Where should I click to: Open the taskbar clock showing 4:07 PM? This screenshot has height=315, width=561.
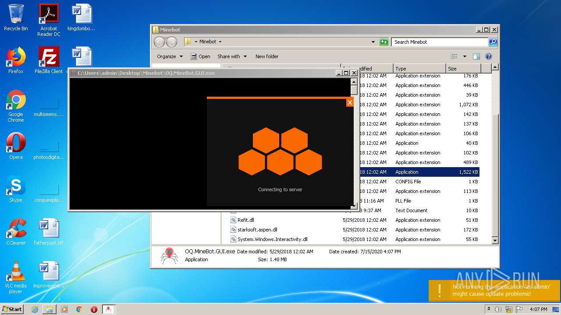coord(538,309)
